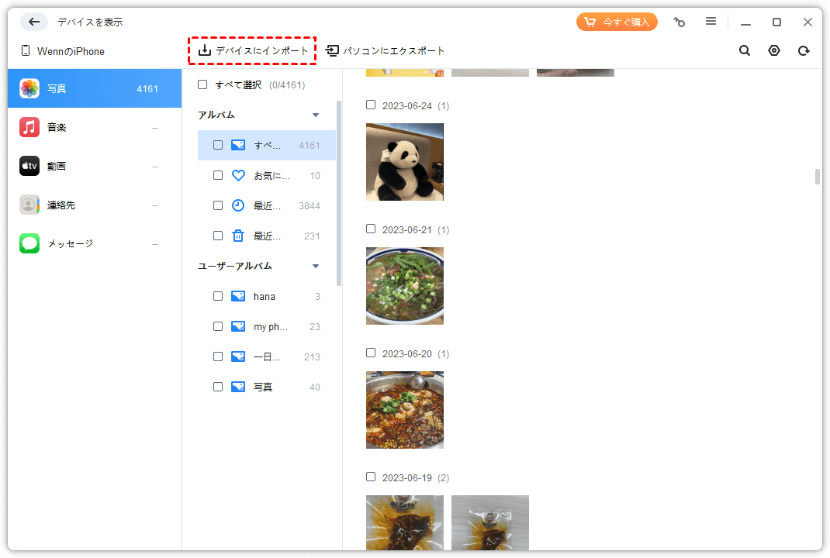This screenshot has width=830, height=558.
Task: Open the panda photo thumbnail
Action: point(404,162)
